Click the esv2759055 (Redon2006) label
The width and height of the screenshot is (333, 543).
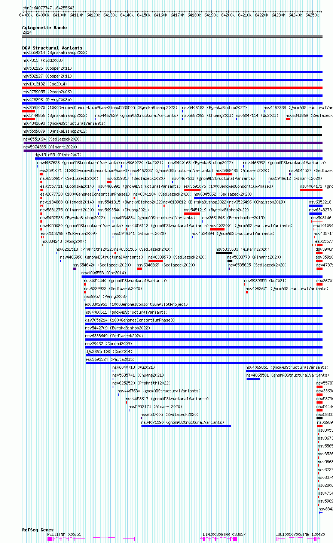click(47, 92)
